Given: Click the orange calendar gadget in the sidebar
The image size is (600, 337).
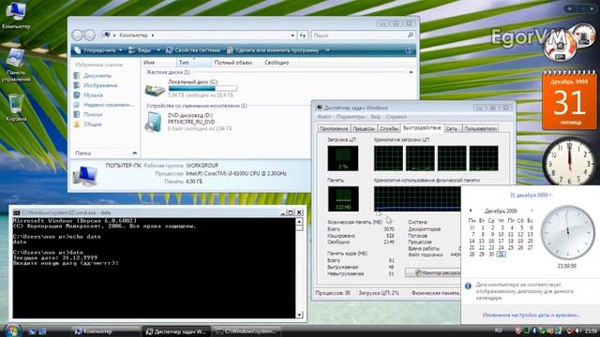Looking at the screenshot, I should coord(569,100).
